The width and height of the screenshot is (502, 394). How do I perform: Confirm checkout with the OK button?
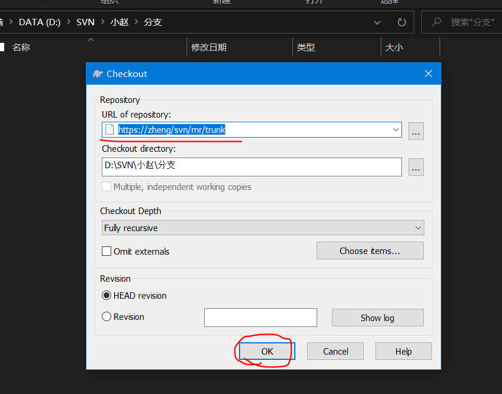point(267,351)
